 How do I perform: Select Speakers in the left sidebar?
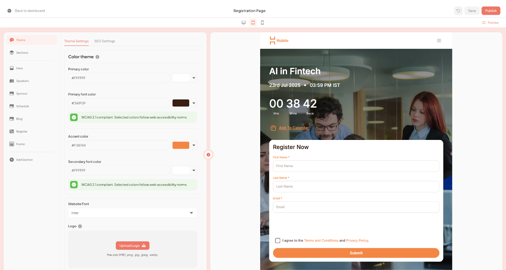click(32, 81)
